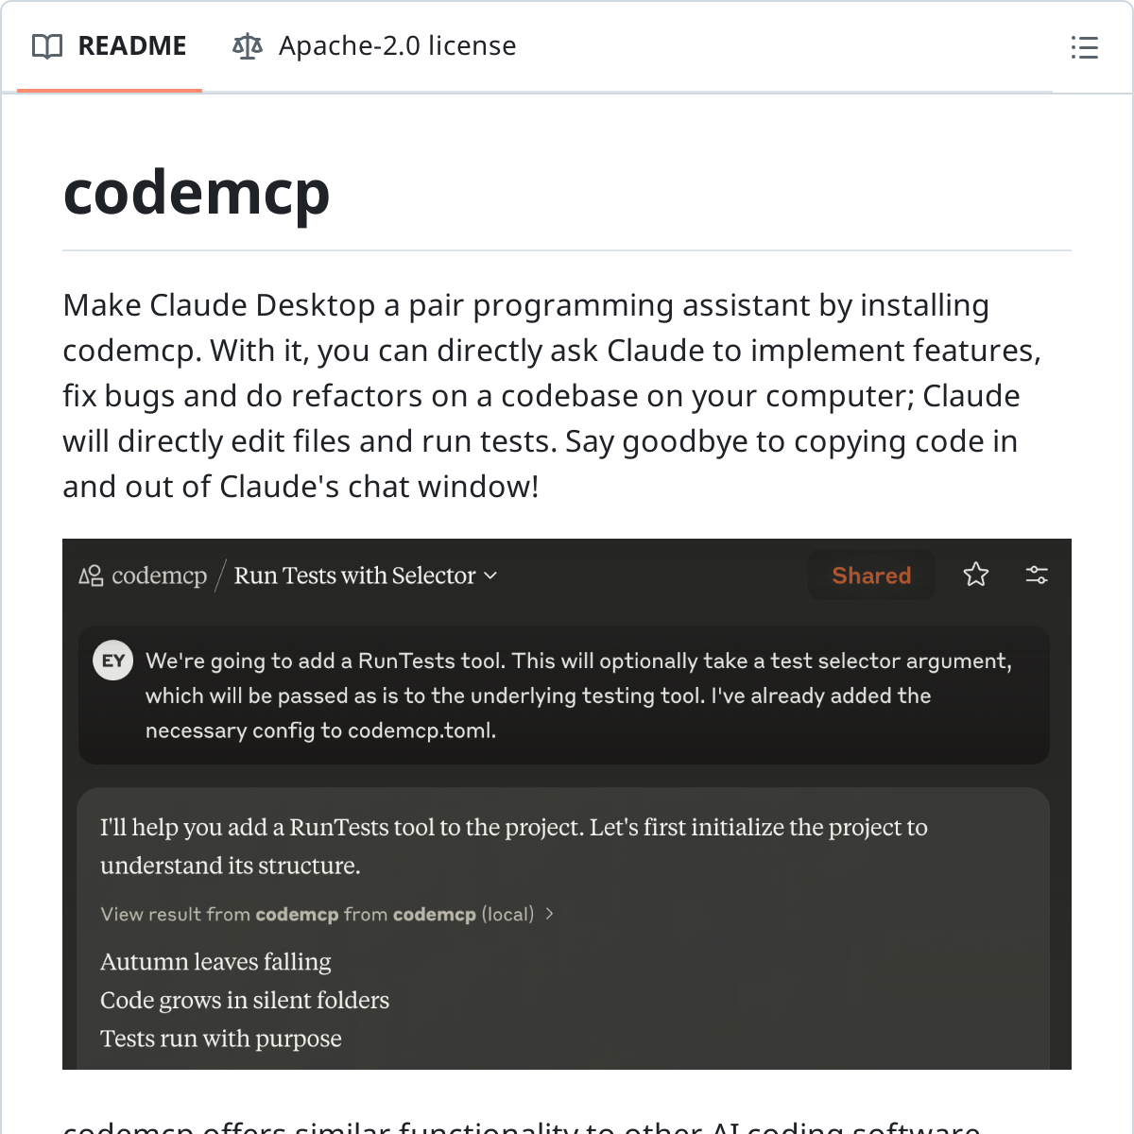Click the EY user avatar
Screen dimensions: 1134x1134
click(x=113, y=661)
